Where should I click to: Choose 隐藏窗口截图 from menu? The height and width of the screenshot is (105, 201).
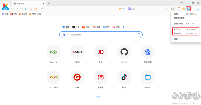[185, 18]
